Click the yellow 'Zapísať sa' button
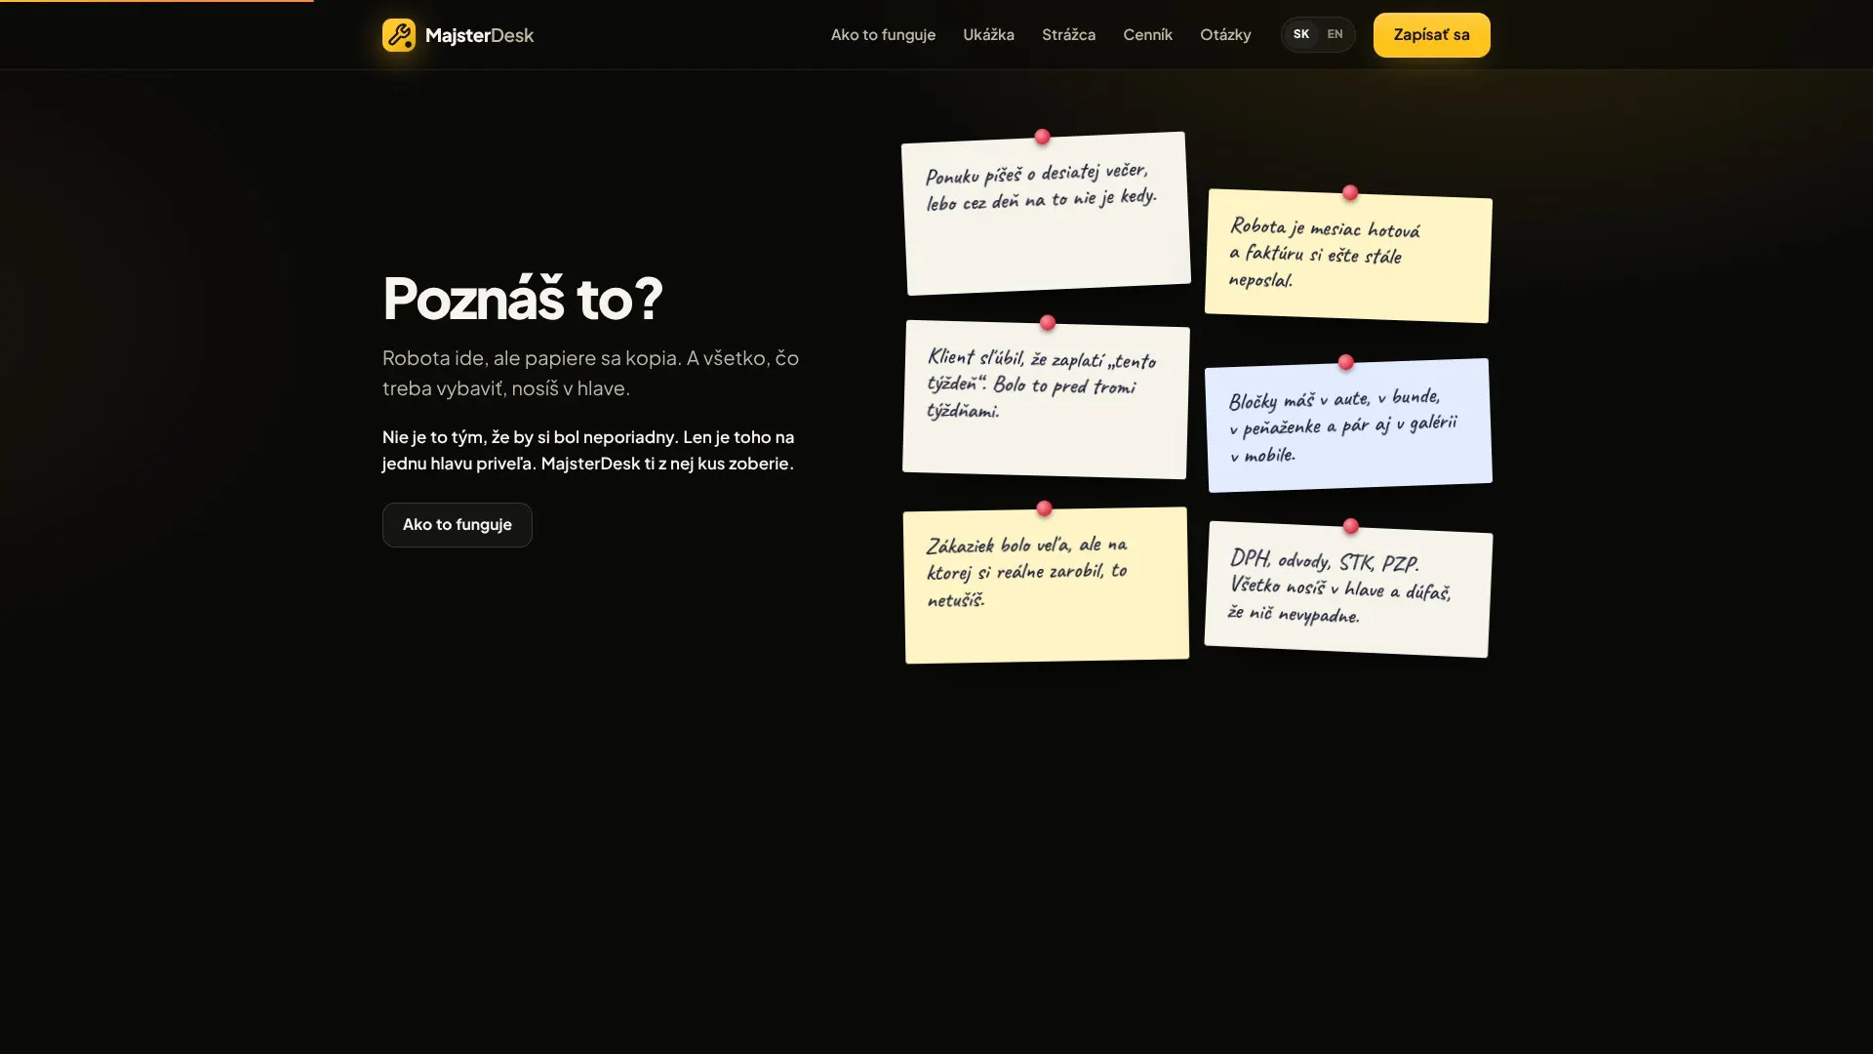Screen dimensions: 1873x1054 (1431, 35)
